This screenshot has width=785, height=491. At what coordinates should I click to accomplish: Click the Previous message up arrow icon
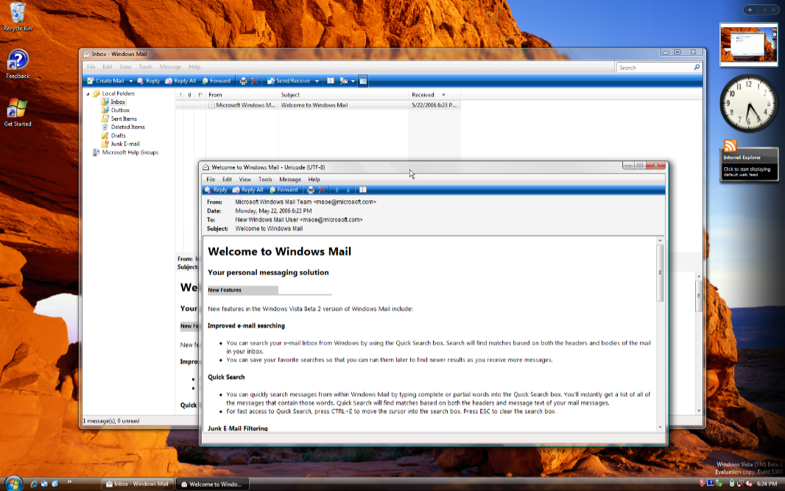tap(337, 190)
